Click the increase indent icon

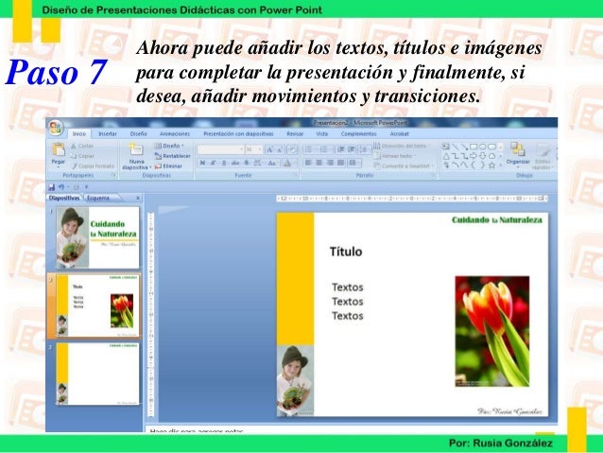(x=351, y=149)
